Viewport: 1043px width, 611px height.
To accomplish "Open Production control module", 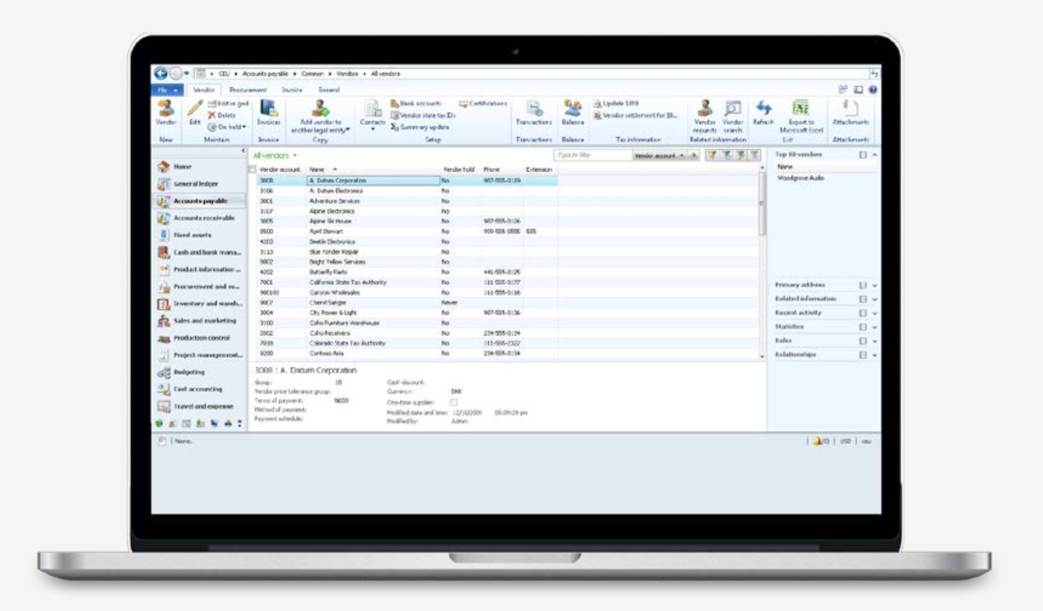I will 199,338.
